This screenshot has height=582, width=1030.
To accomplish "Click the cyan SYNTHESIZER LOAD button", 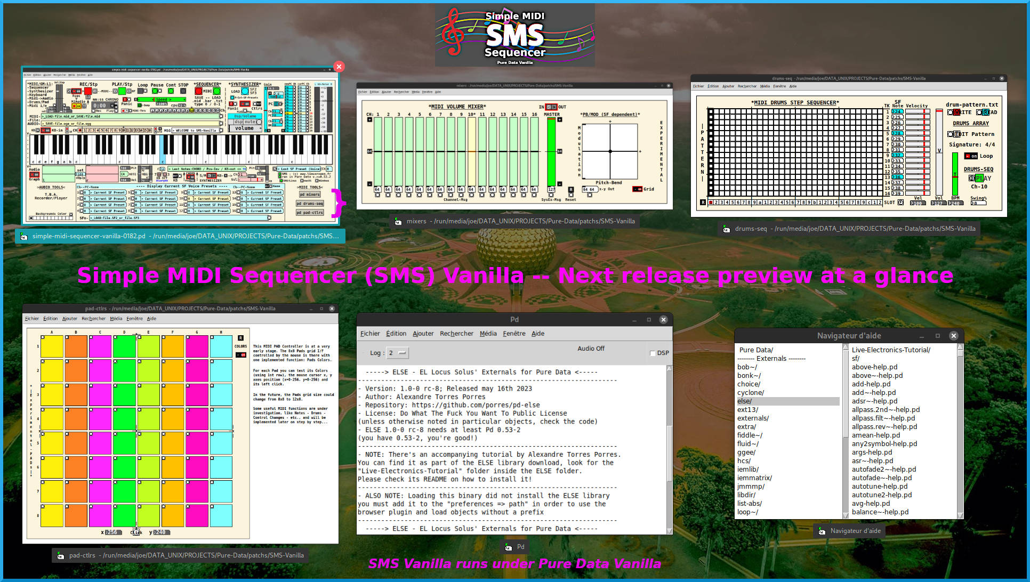I will [245, 91].
